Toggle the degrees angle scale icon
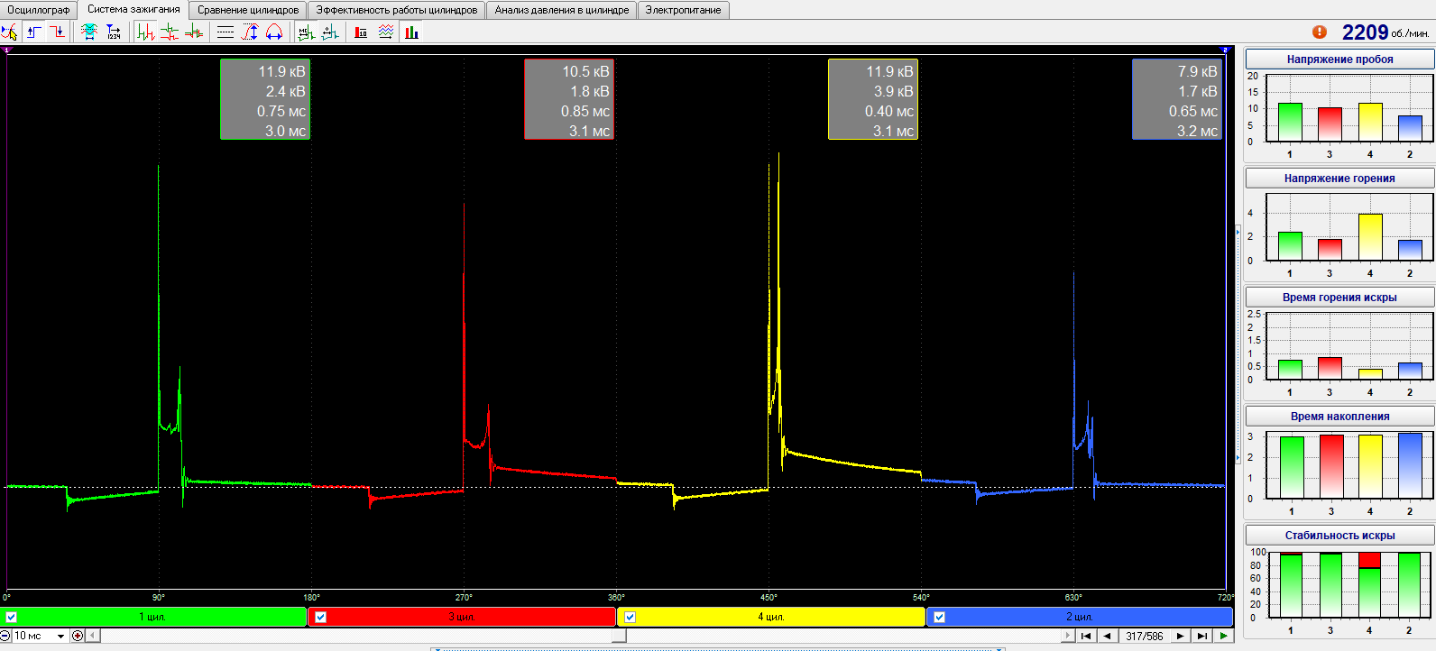The height and width of the screenshot is (651, 1436). [x=330, y=32]
